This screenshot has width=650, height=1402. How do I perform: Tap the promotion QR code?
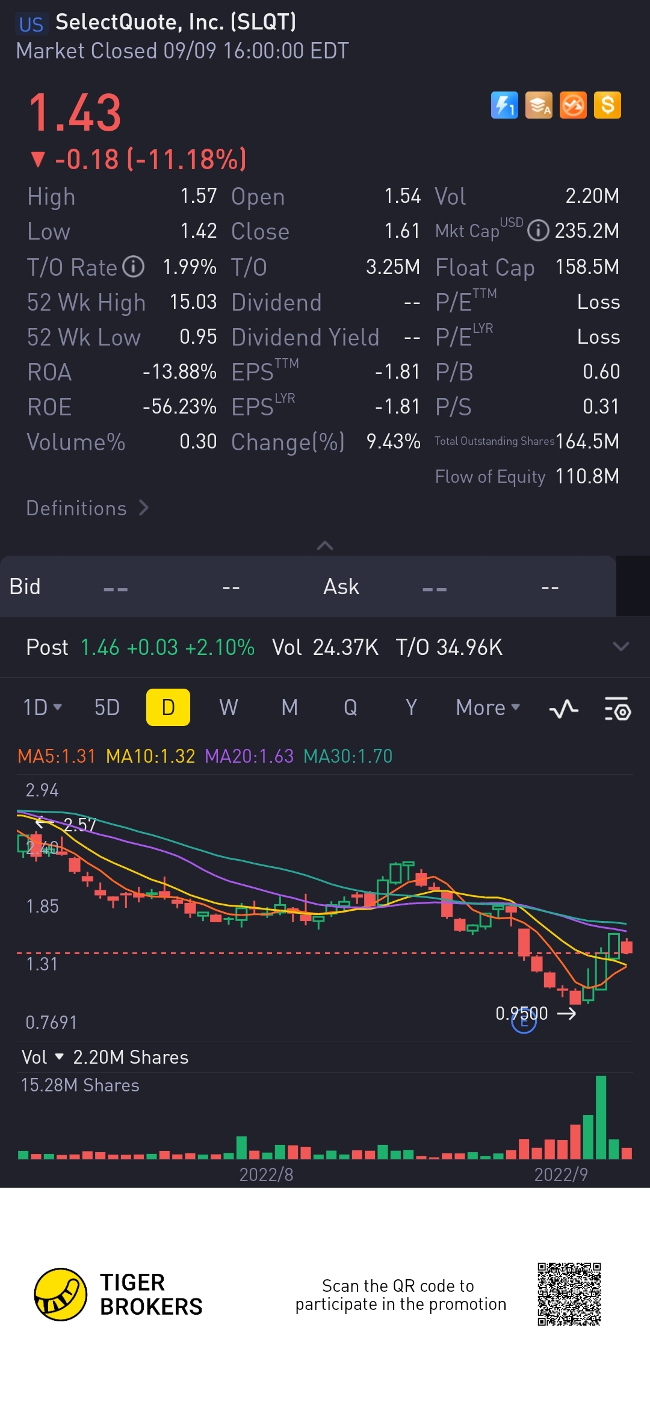click(x=569, y=1294)
